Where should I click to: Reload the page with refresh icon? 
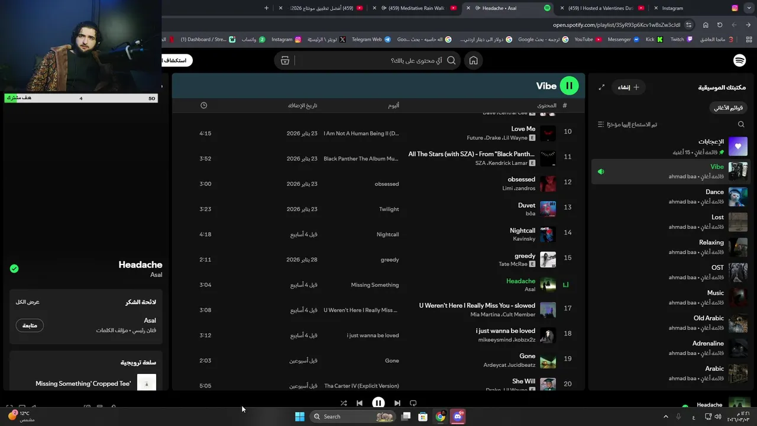coord(720,25)
